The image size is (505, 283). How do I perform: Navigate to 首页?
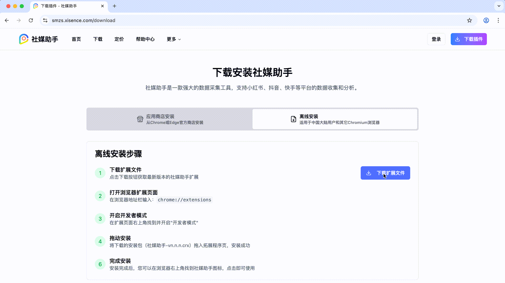click(x=76, y=39)
